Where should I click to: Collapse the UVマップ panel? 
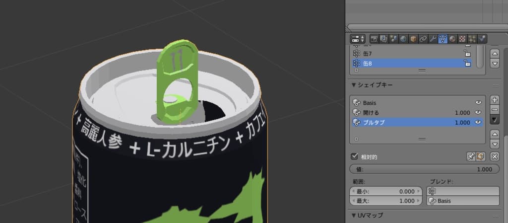click(354, 215)
